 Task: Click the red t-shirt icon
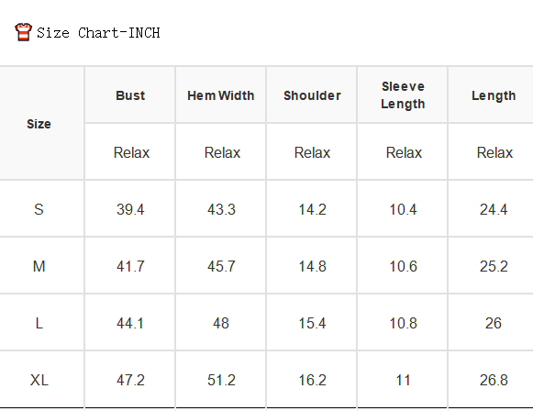23,32
